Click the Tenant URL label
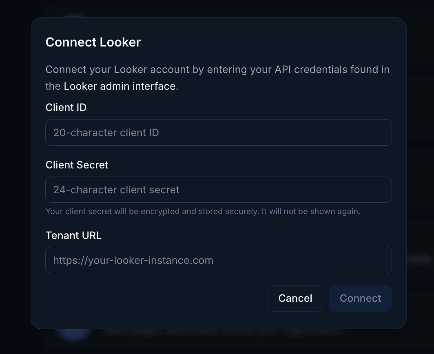 (x=73, y=235)
